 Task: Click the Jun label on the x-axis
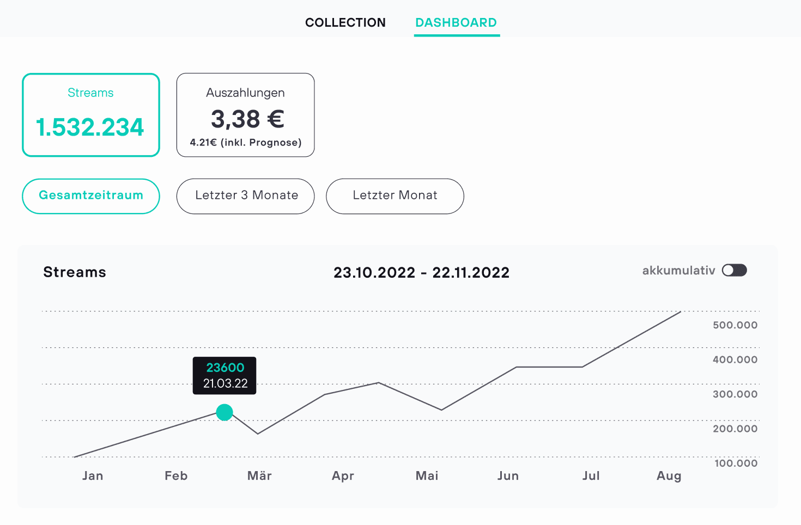coord(508,476)
